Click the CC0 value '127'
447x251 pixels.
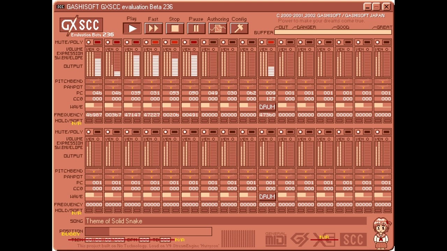(270, 99)
